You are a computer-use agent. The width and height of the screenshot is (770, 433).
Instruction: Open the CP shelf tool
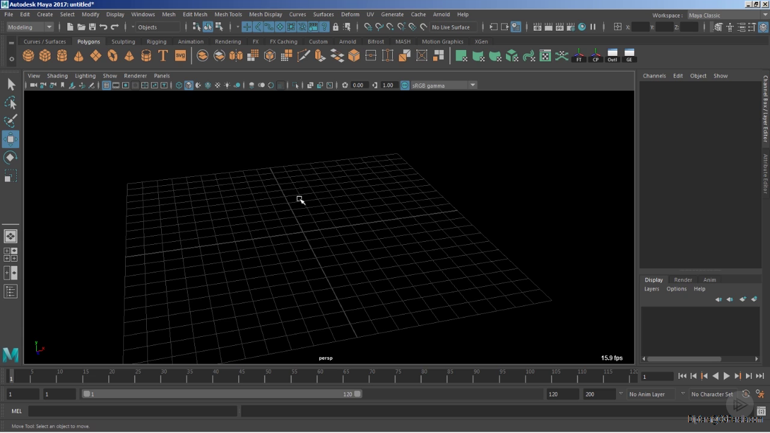pos(596,56)
